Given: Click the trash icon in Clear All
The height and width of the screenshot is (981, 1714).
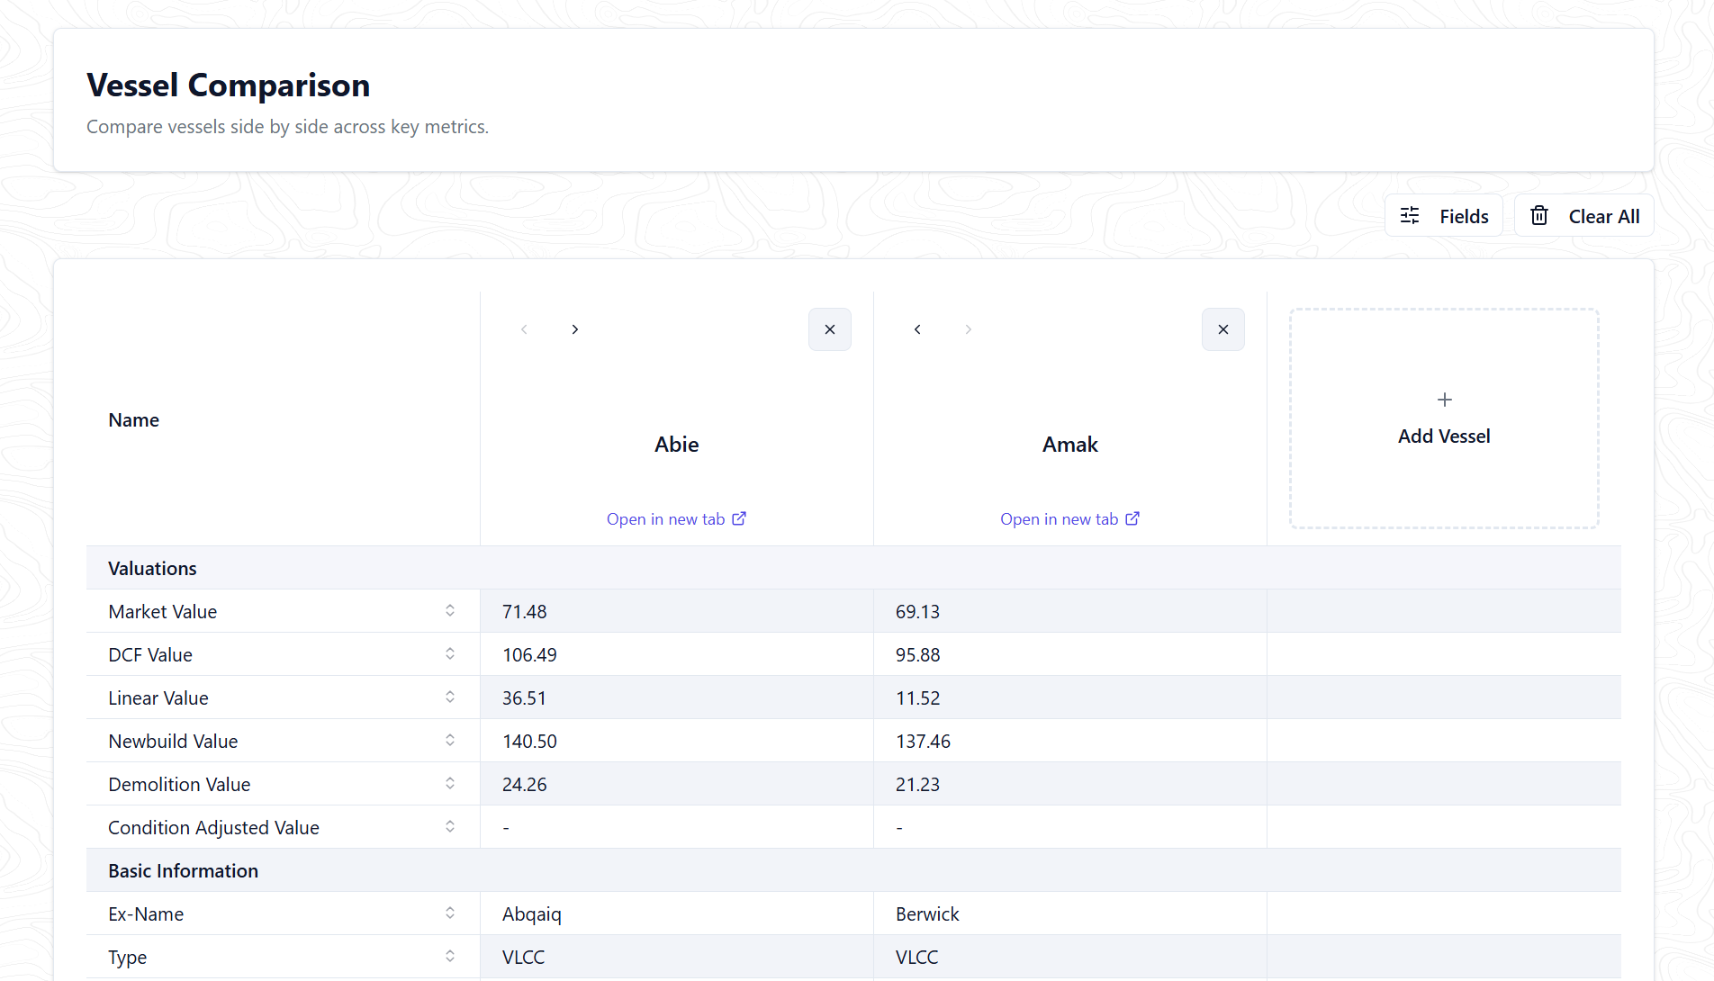Looking at the screenshot, I should tap(1539, 216).
